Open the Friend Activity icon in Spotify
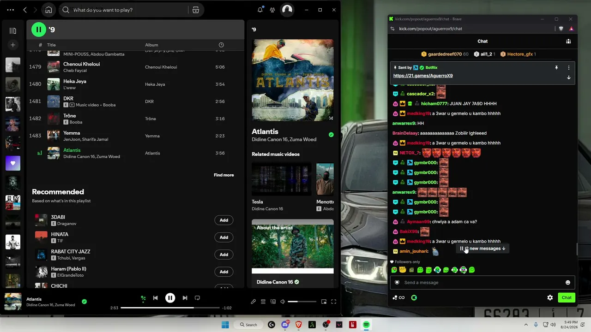 pos(272,10)
